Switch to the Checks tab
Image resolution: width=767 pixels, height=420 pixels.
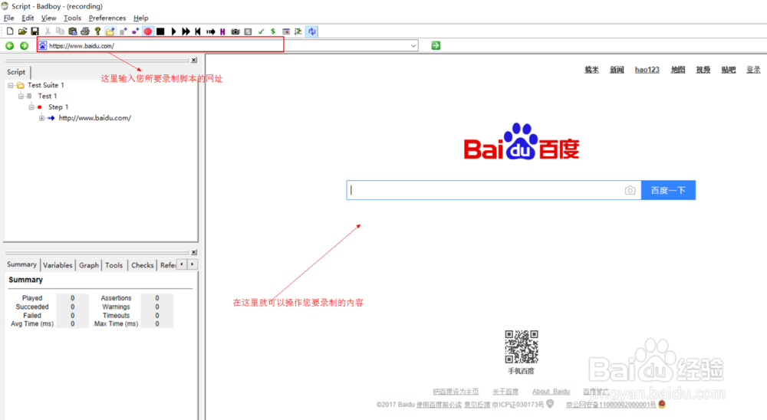point(143,265)
